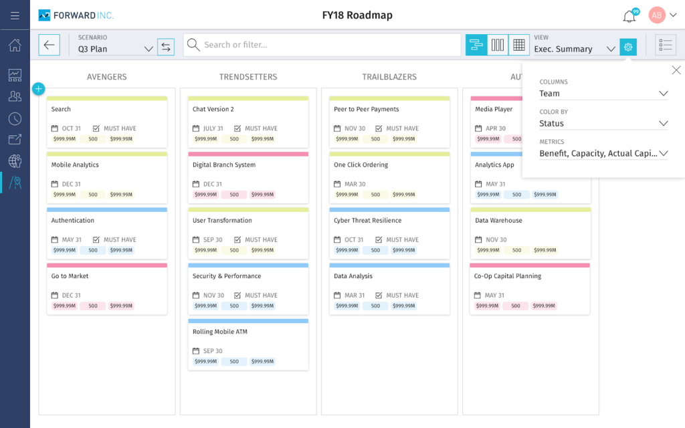Open the people/teams sidebar icon
This screenshot has width=685, height=428.
15,96
